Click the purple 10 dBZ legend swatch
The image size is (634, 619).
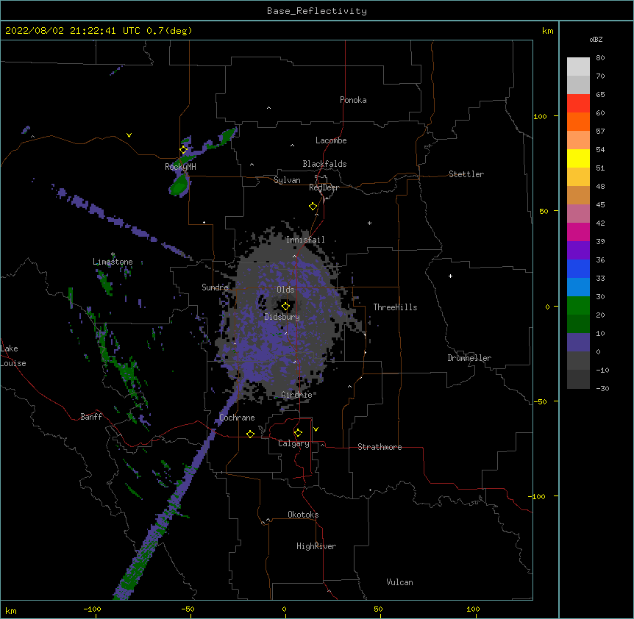pos(578,343)
